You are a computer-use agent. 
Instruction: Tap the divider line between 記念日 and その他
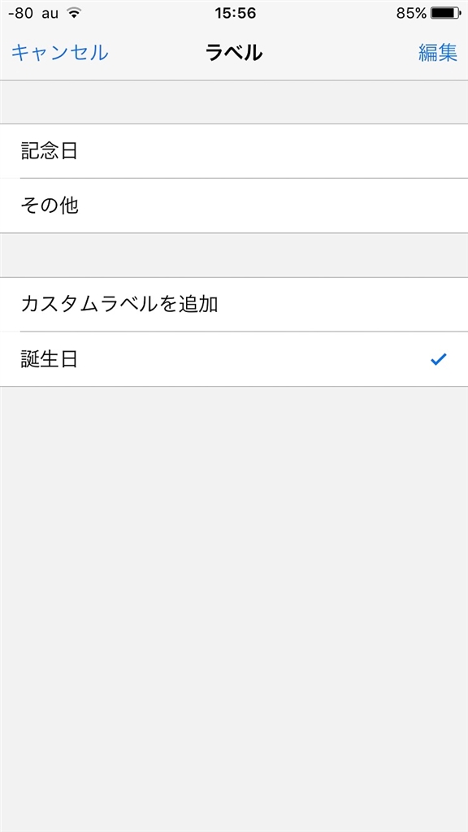[x=244, y=178]
